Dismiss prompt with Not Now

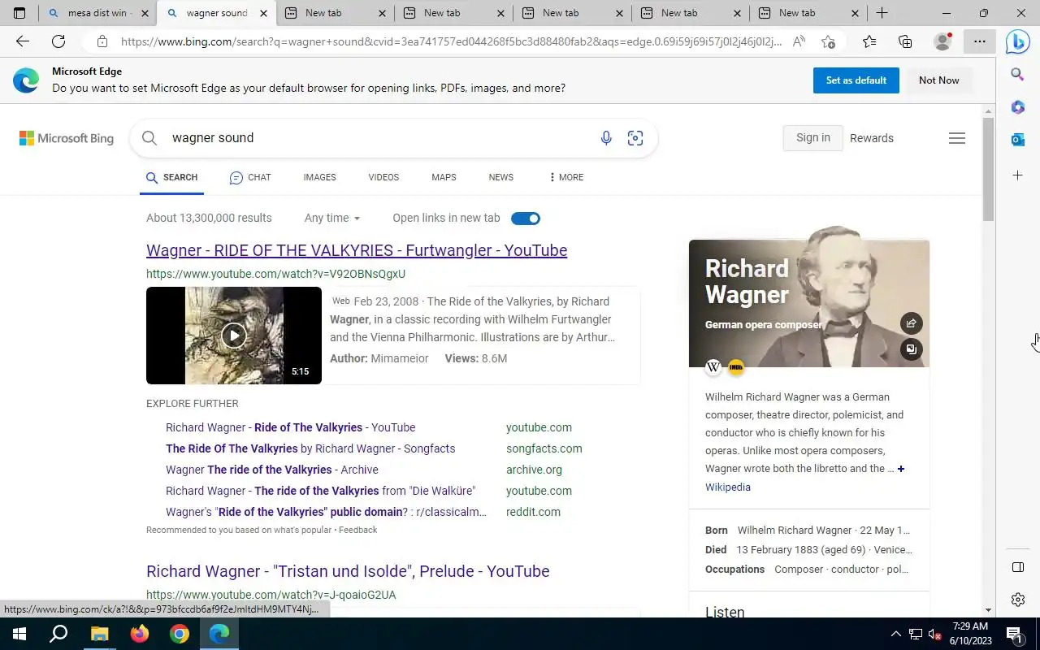coord(939,80)
